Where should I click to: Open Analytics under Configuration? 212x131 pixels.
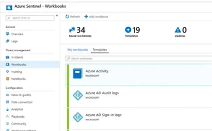coord(17,109)
